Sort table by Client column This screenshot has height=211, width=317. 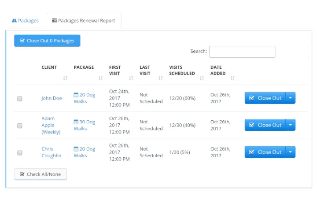tap(65, 78)
